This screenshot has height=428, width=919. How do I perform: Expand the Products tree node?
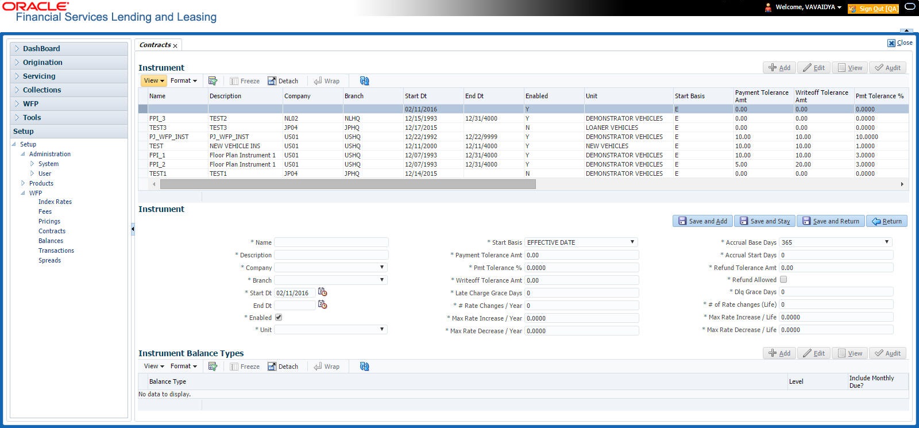[23, 183]
